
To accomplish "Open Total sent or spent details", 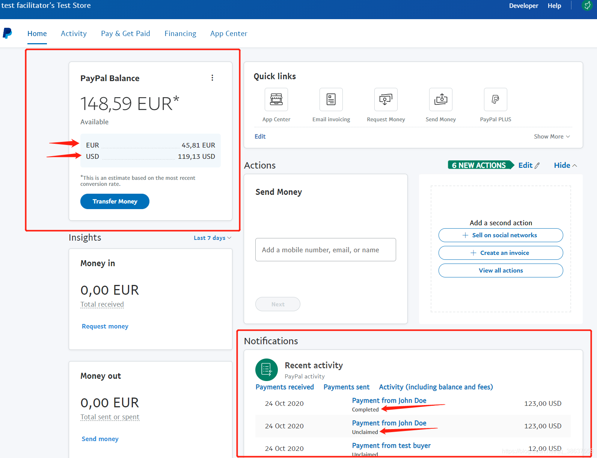I will 110,417.
